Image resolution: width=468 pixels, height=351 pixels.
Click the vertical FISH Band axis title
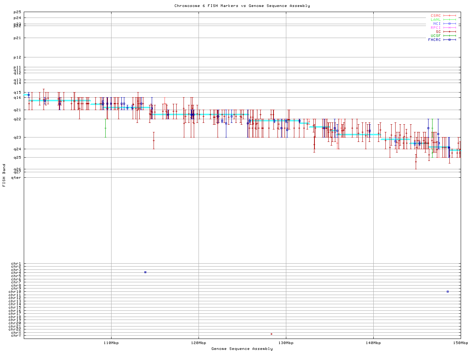[4, 175]
